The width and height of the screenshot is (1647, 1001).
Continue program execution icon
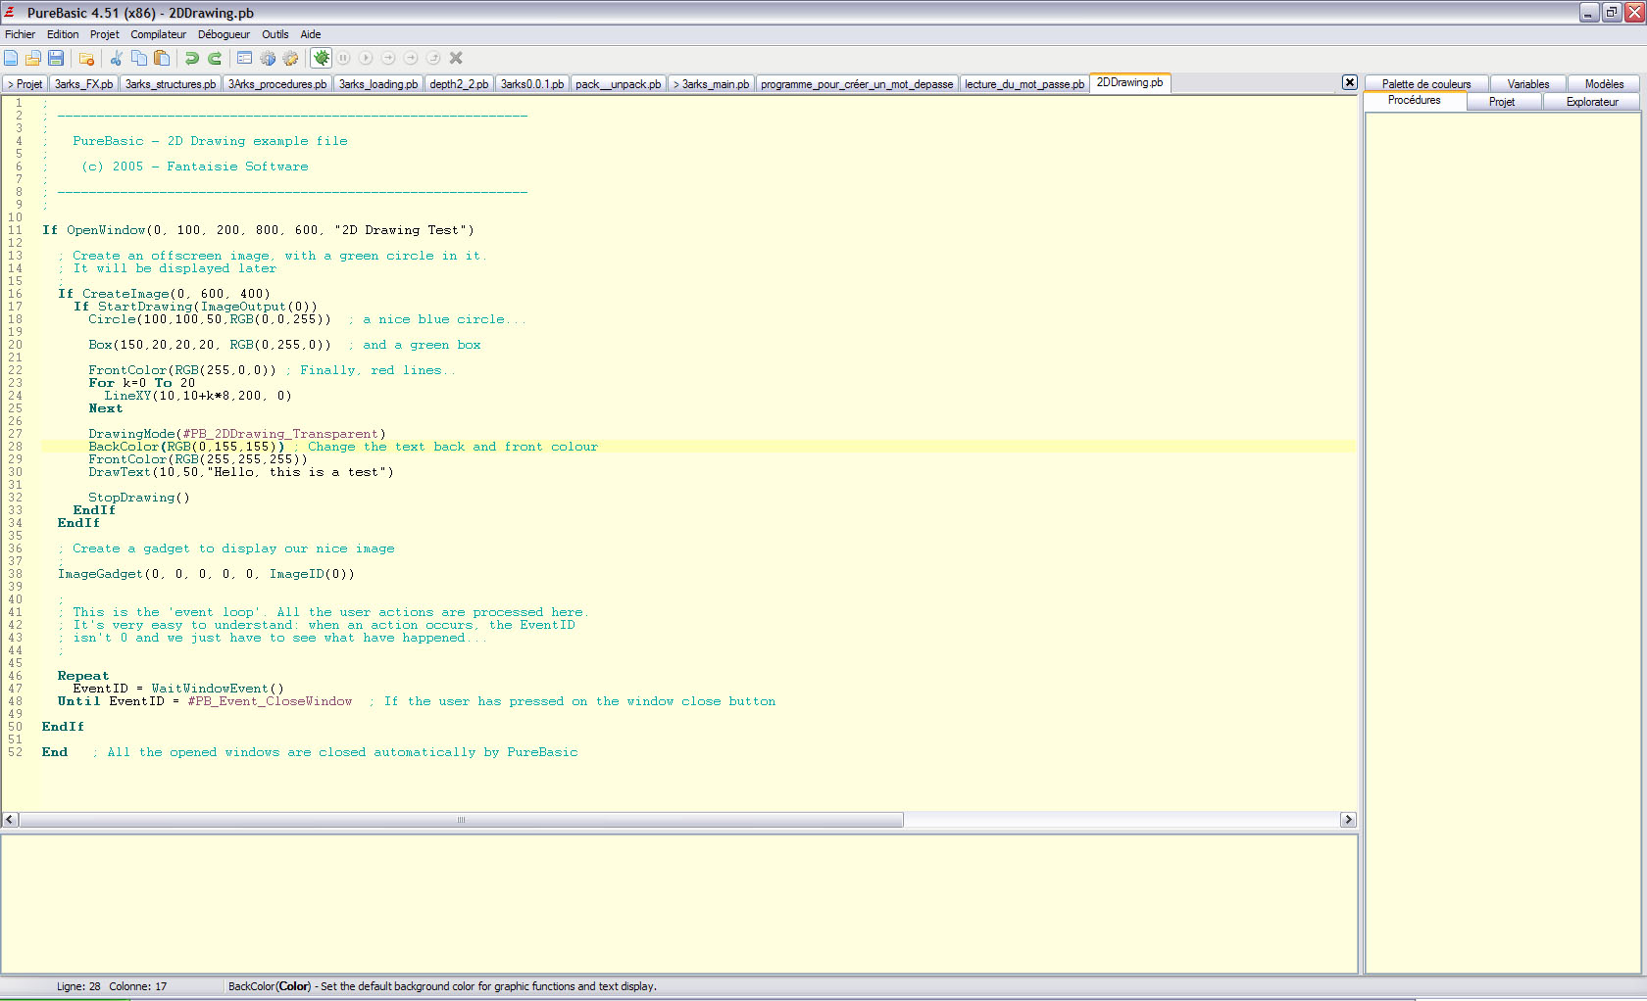point(367,59)
